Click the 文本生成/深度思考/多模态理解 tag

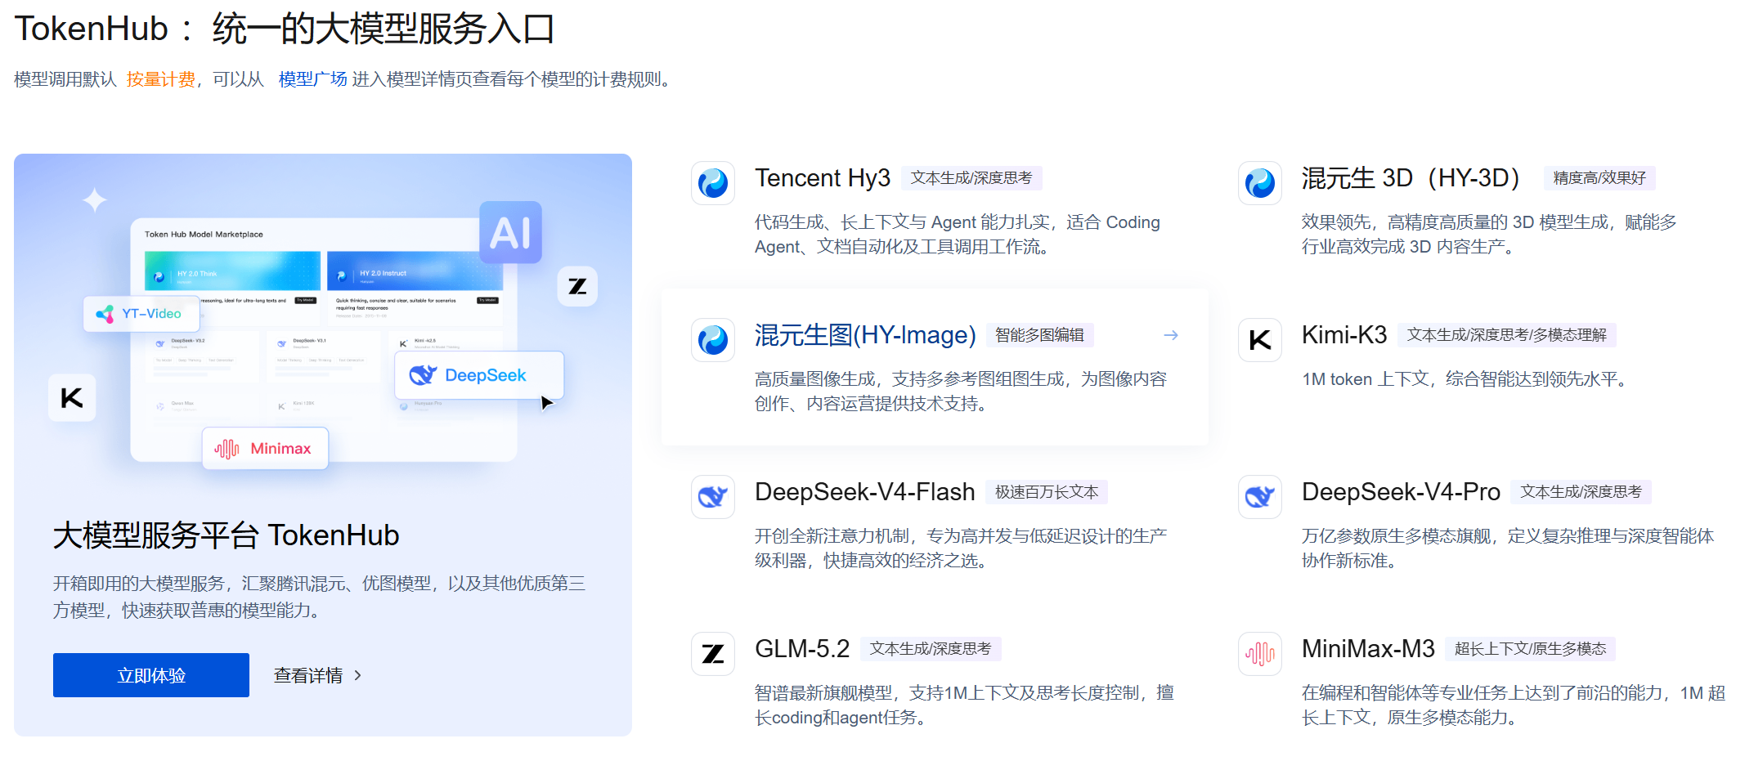1506,335
